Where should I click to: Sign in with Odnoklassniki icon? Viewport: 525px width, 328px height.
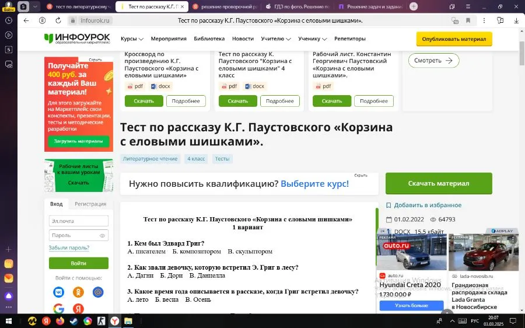click(78, 292)
